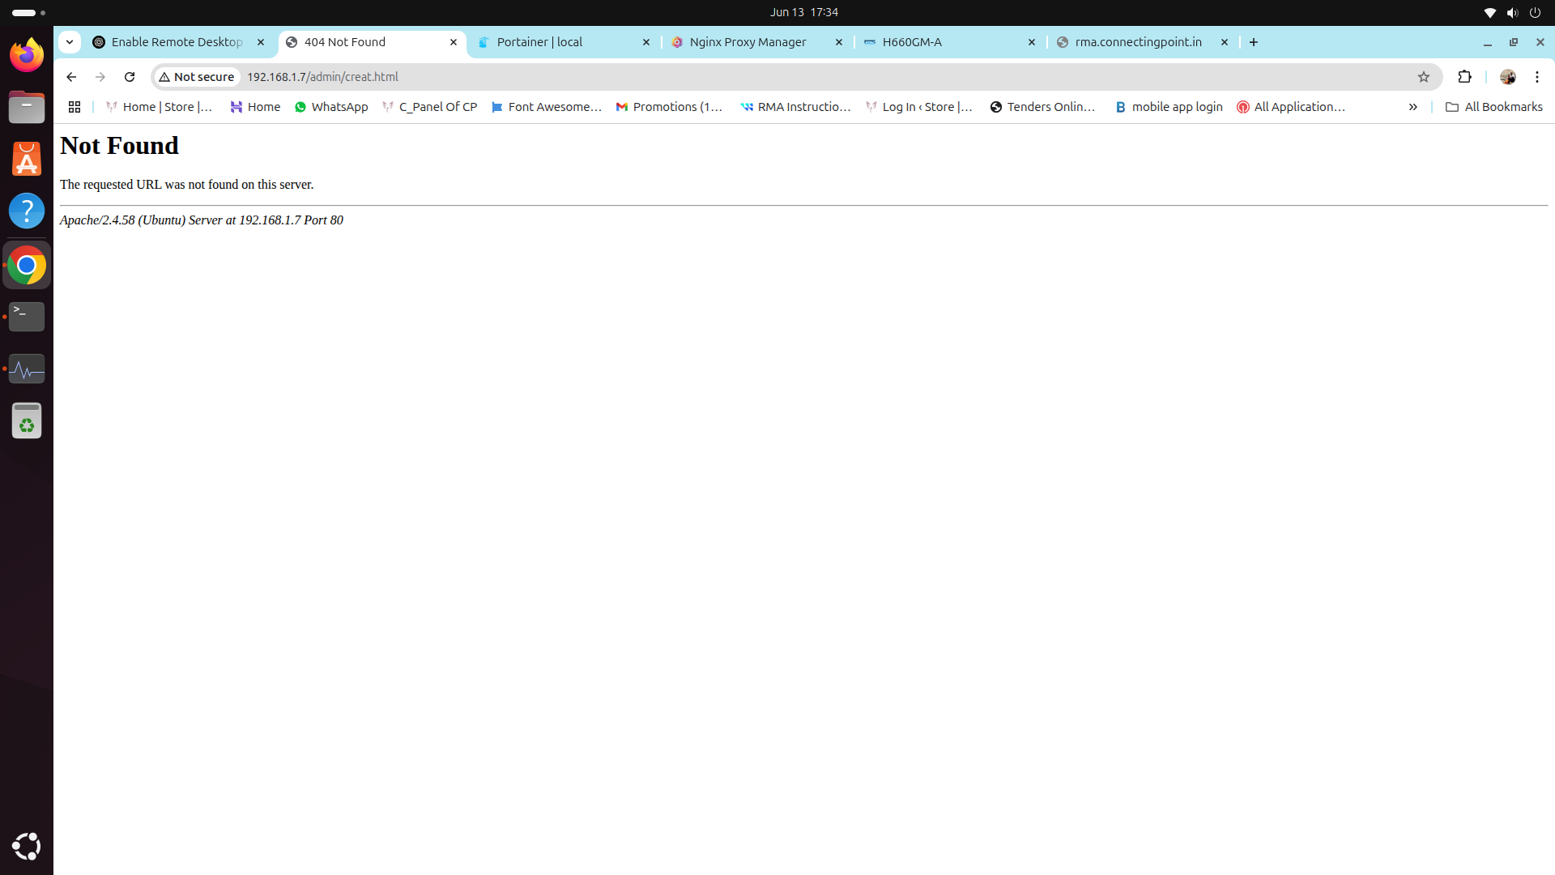Open WhatsApp bookmark
1555x875 pixels.
pos(331,107)
